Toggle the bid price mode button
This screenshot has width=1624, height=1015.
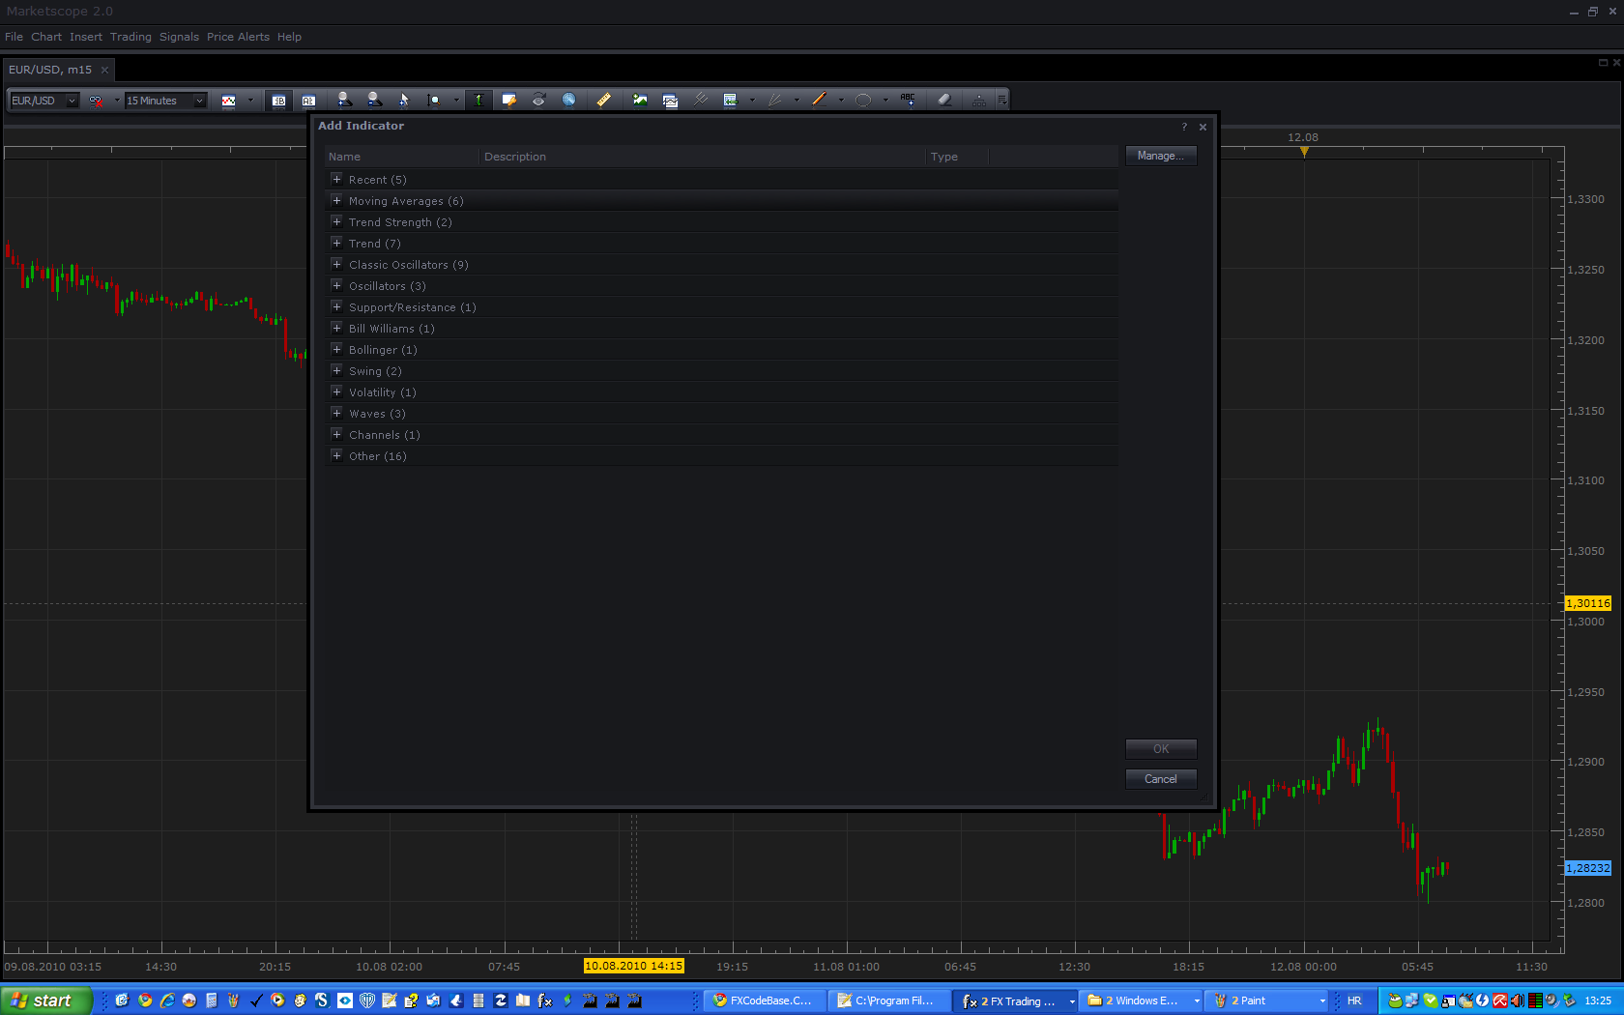(278, 101)
